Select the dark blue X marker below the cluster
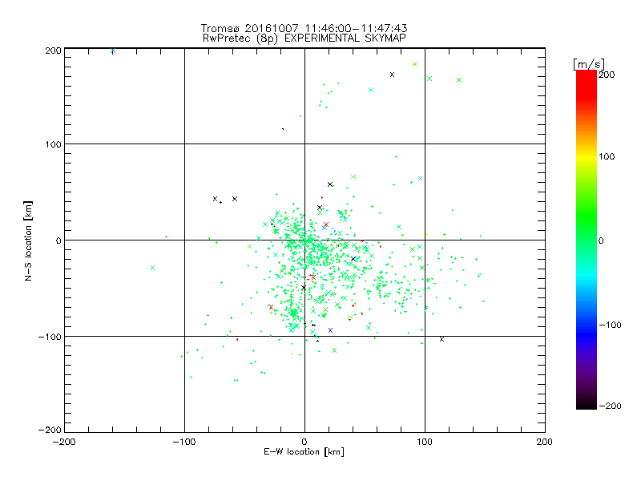This screenshot has height=481, width=641. click(330, 330)
